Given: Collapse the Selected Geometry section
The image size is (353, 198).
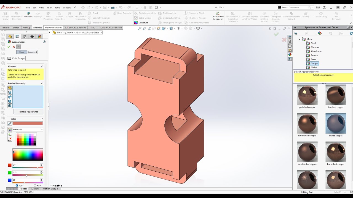Looking at the screenshot, I should coord(42,83).
